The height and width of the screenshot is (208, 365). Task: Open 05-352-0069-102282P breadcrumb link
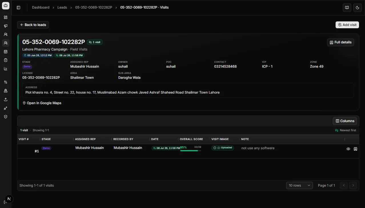click(94, 7)
